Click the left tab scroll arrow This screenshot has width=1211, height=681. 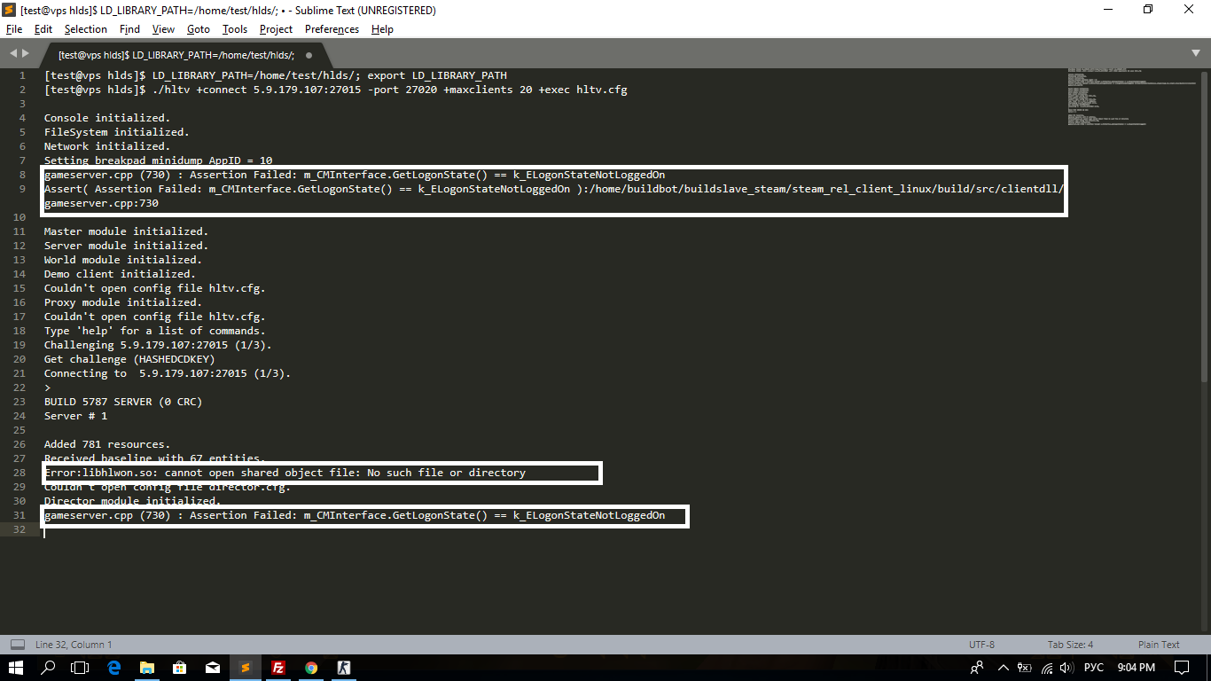[x=14, y=53]
